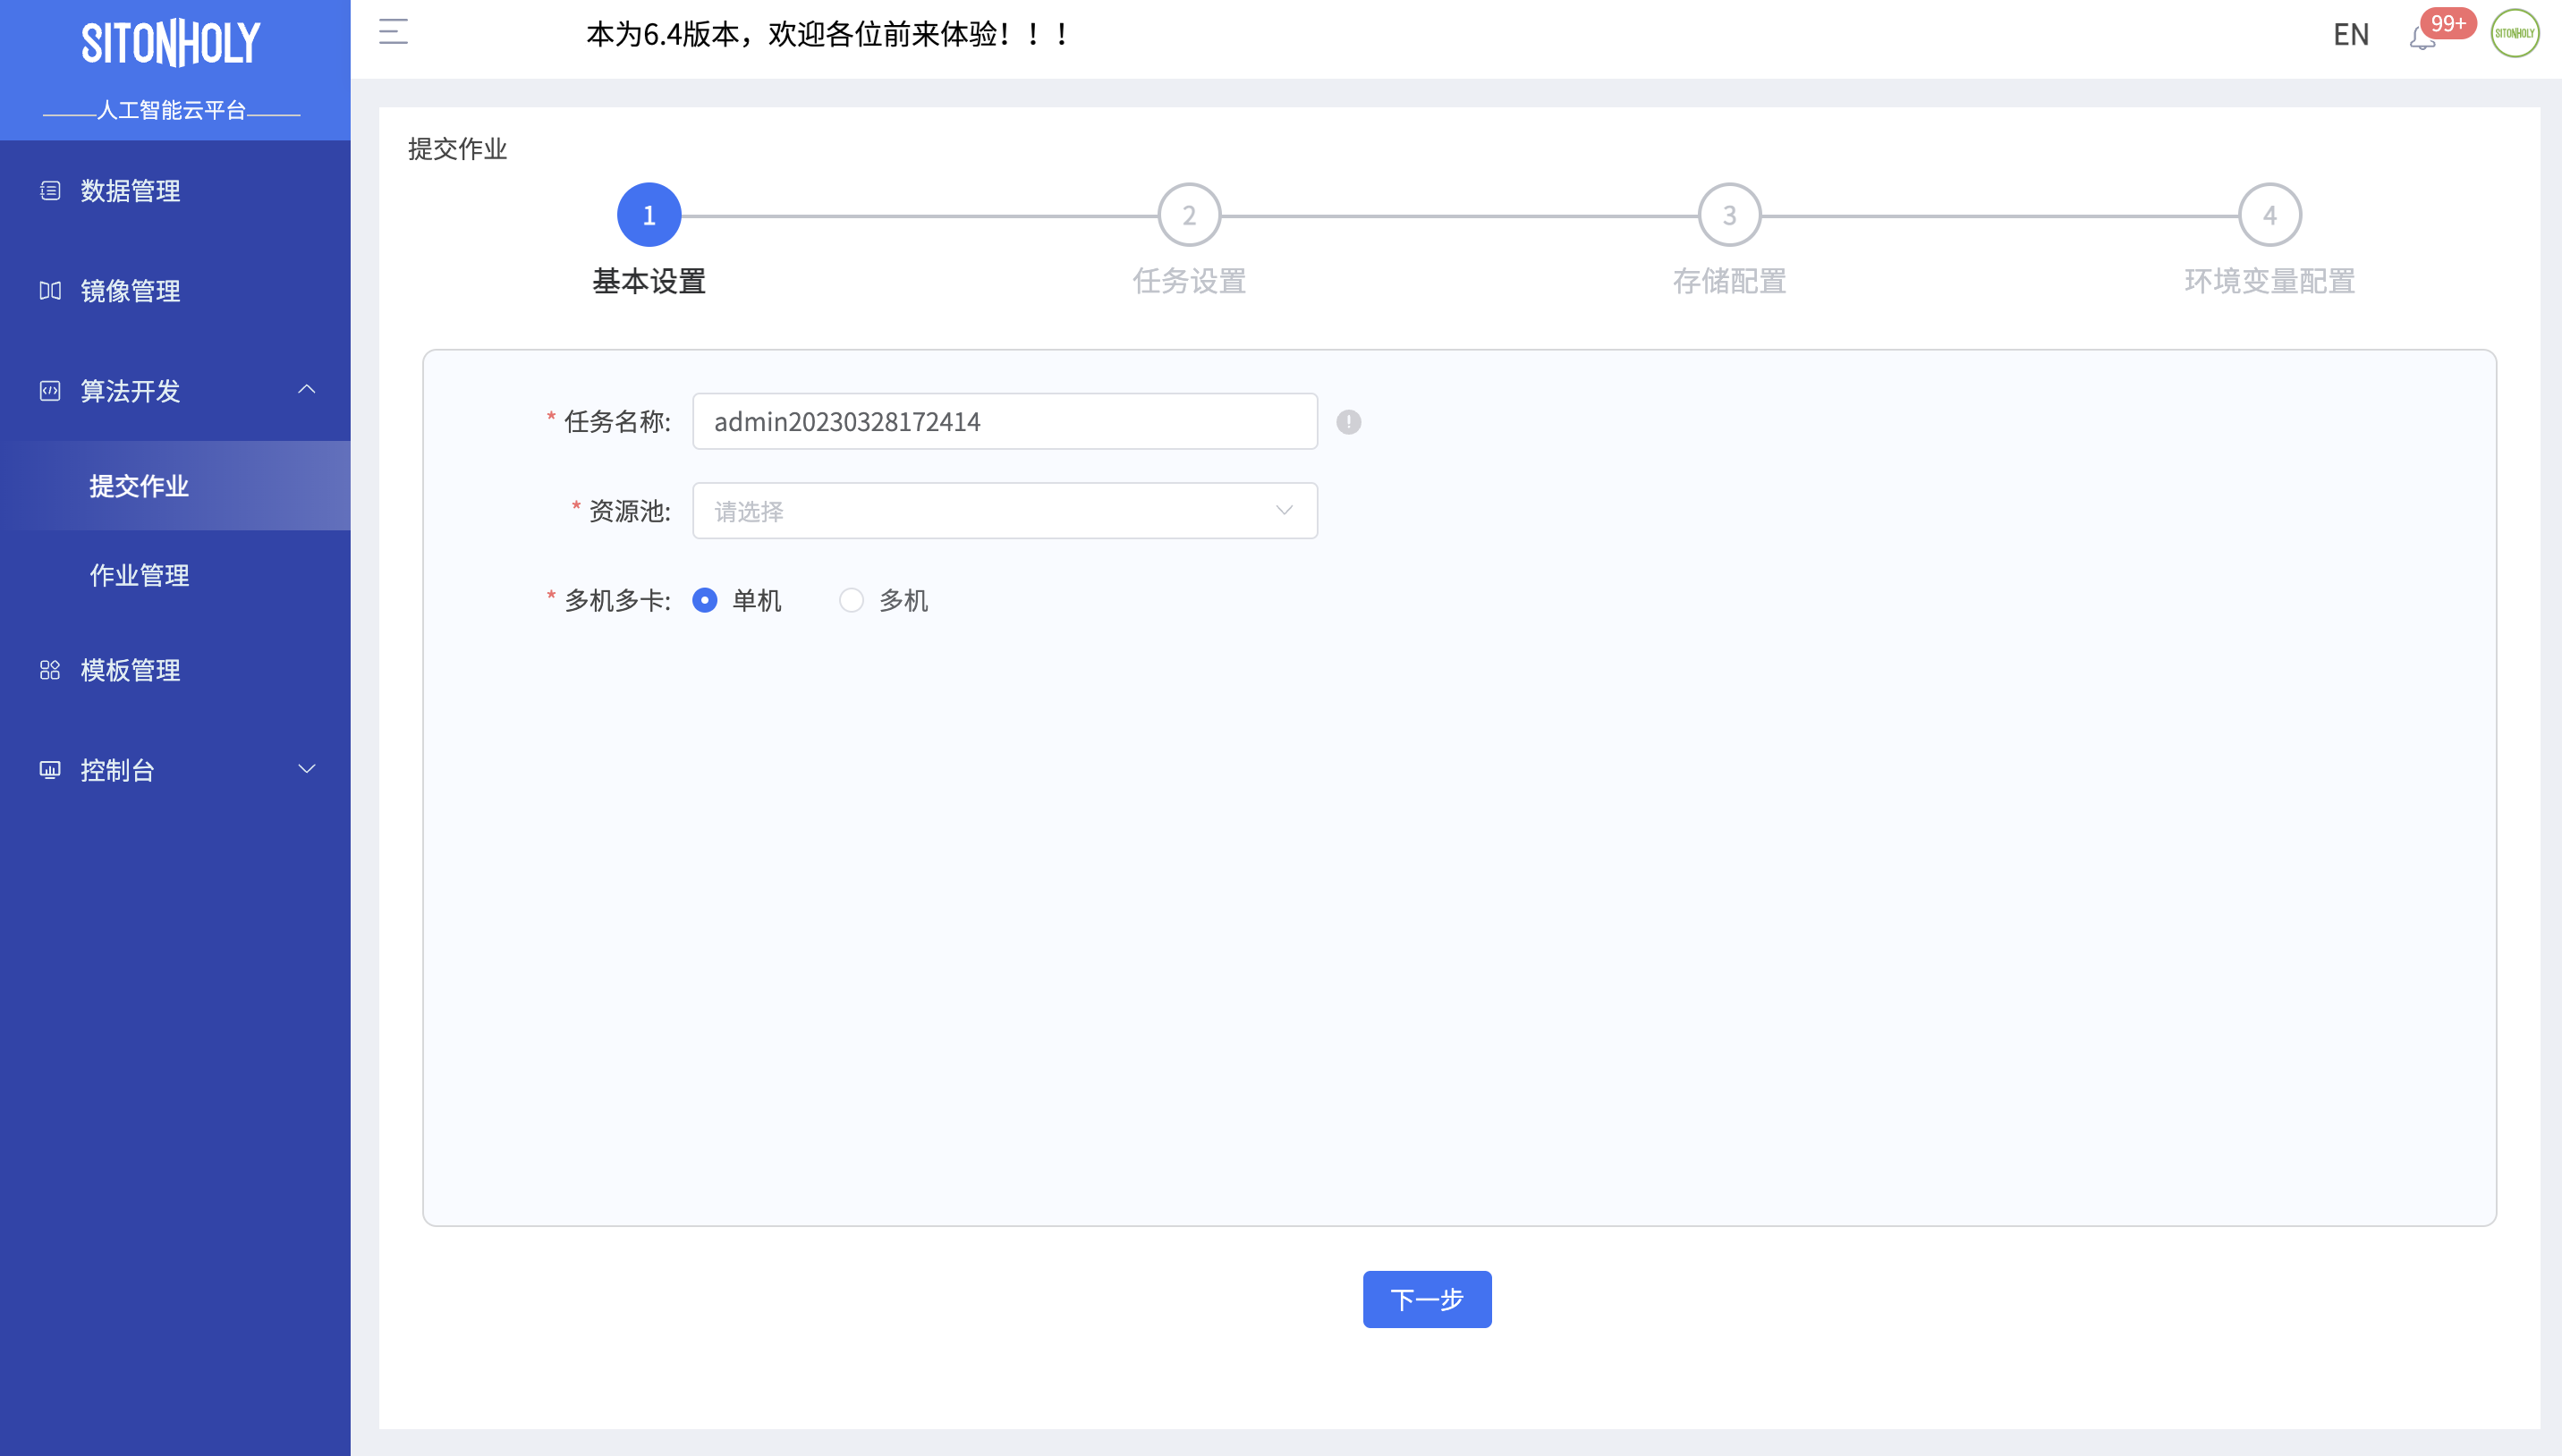Image resolution: width=2562 pixels, height=1456 pixels.
Task: Click the 镜像管理 sidebar icon
Action: (50, 290)
